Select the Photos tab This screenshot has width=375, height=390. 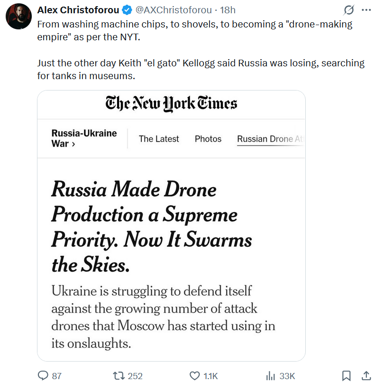point(208,139)
